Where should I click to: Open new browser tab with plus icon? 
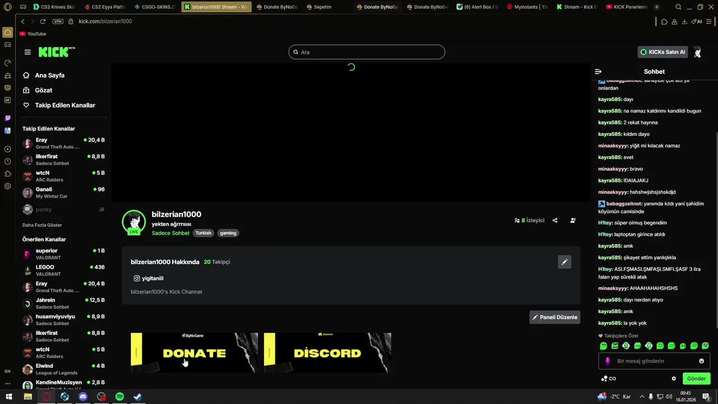point(657,7)
